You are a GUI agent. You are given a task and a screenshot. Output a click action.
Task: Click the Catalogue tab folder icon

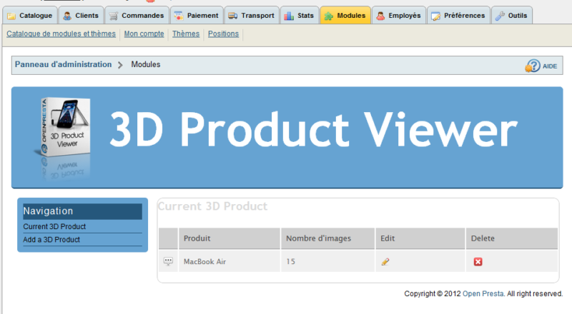11,16
